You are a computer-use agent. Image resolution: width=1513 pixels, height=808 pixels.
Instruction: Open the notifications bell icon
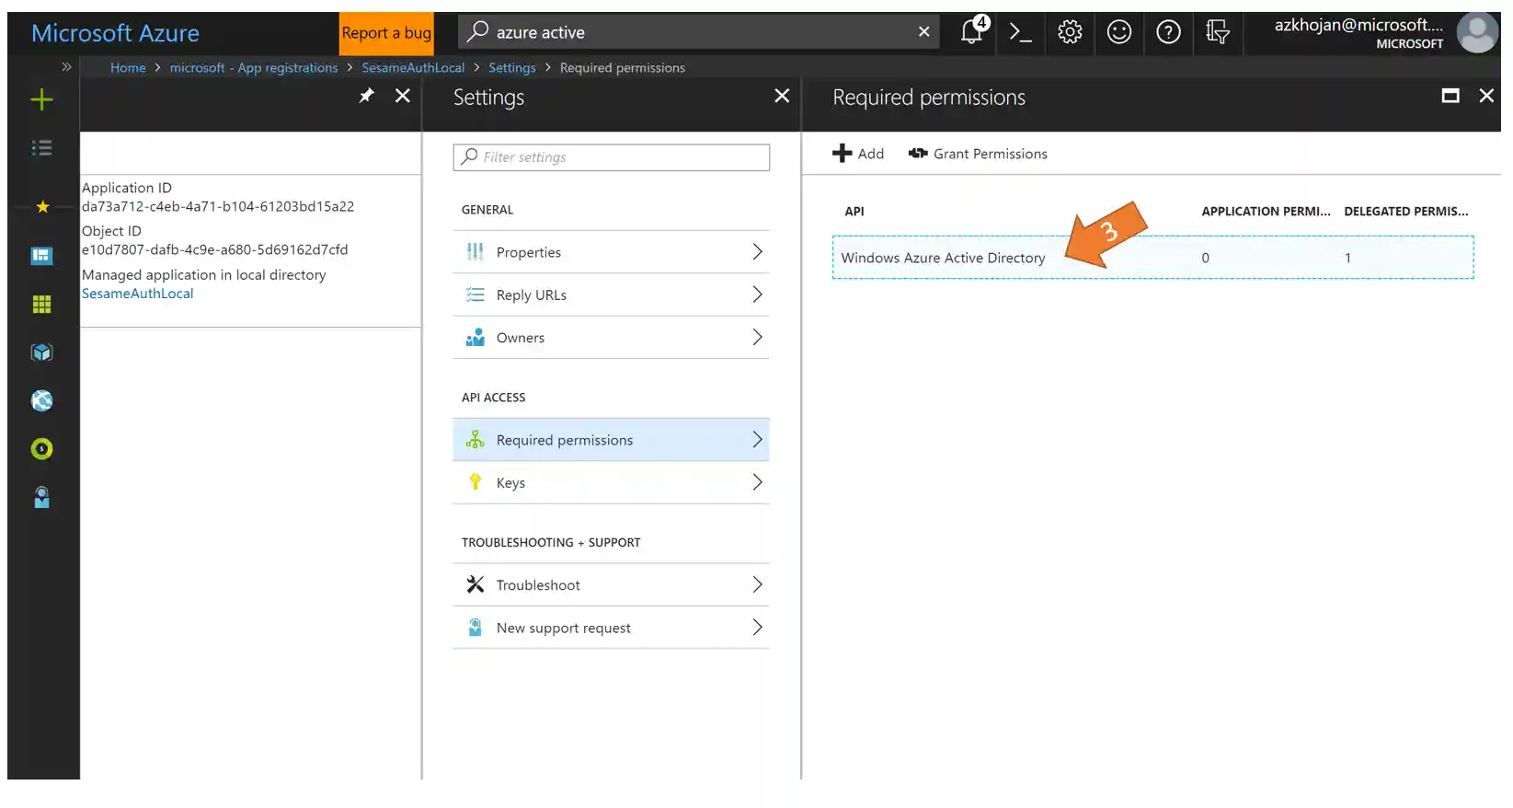coord(972,32)
